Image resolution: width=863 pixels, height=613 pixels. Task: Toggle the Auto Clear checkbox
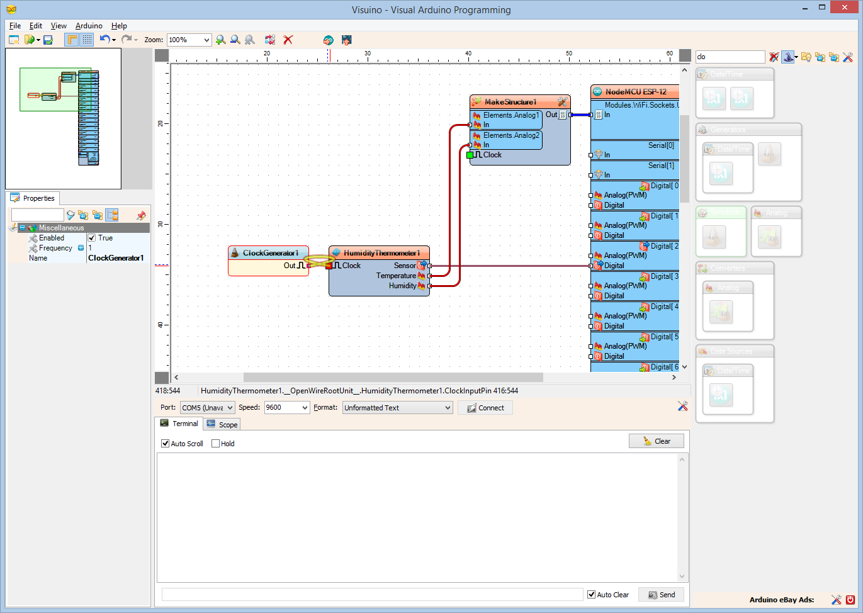(x=591, y=595)
